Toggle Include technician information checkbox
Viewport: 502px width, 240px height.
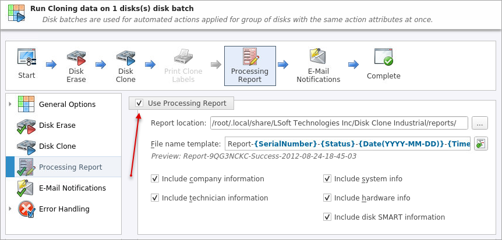pyautogui.click(x=155, y=198)
